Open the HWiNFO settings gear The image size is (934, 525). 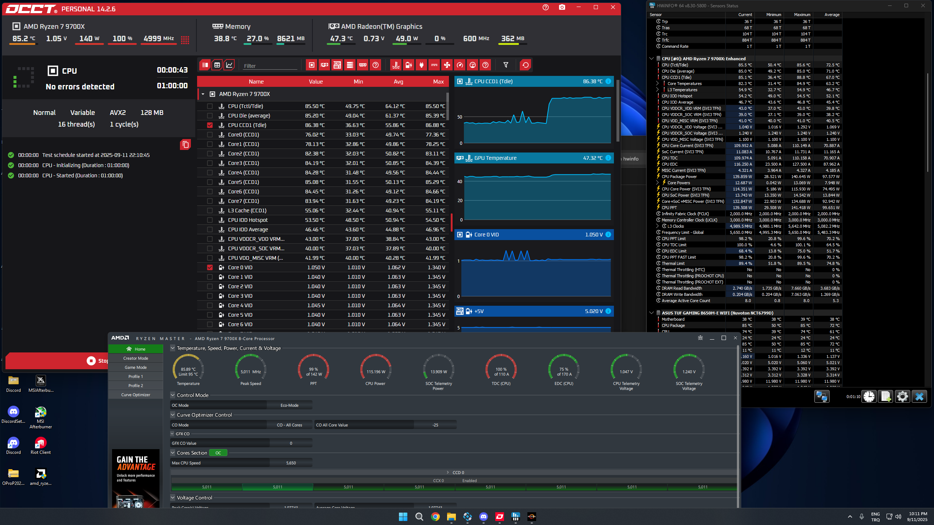click(903, 396)
